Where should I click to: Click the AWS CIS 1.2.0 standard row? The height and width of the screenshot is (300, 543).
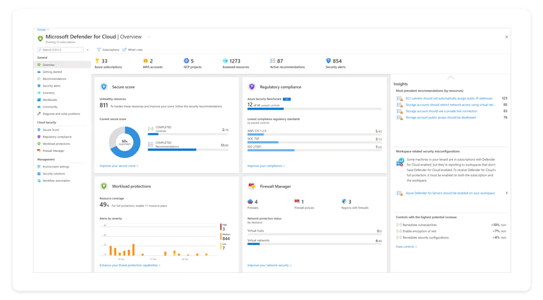click(314, 132)
